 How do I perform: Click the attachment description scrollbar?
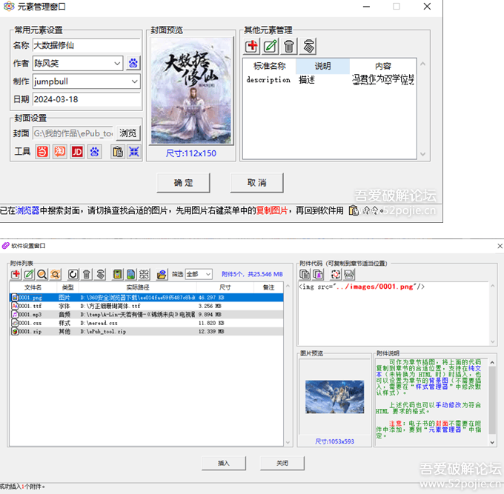coord(492,402)
